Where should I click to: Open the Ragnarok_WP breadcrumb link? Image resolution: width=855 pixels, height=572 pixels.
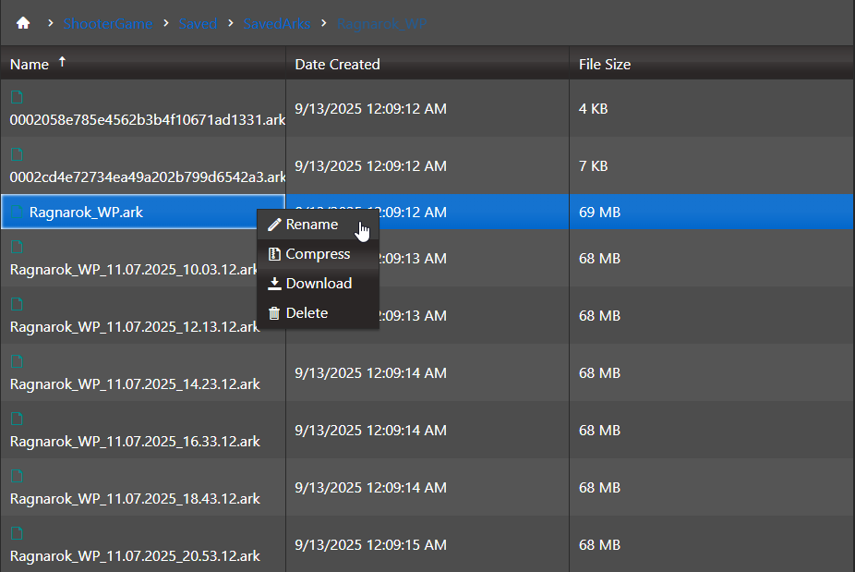click(381, 23)
